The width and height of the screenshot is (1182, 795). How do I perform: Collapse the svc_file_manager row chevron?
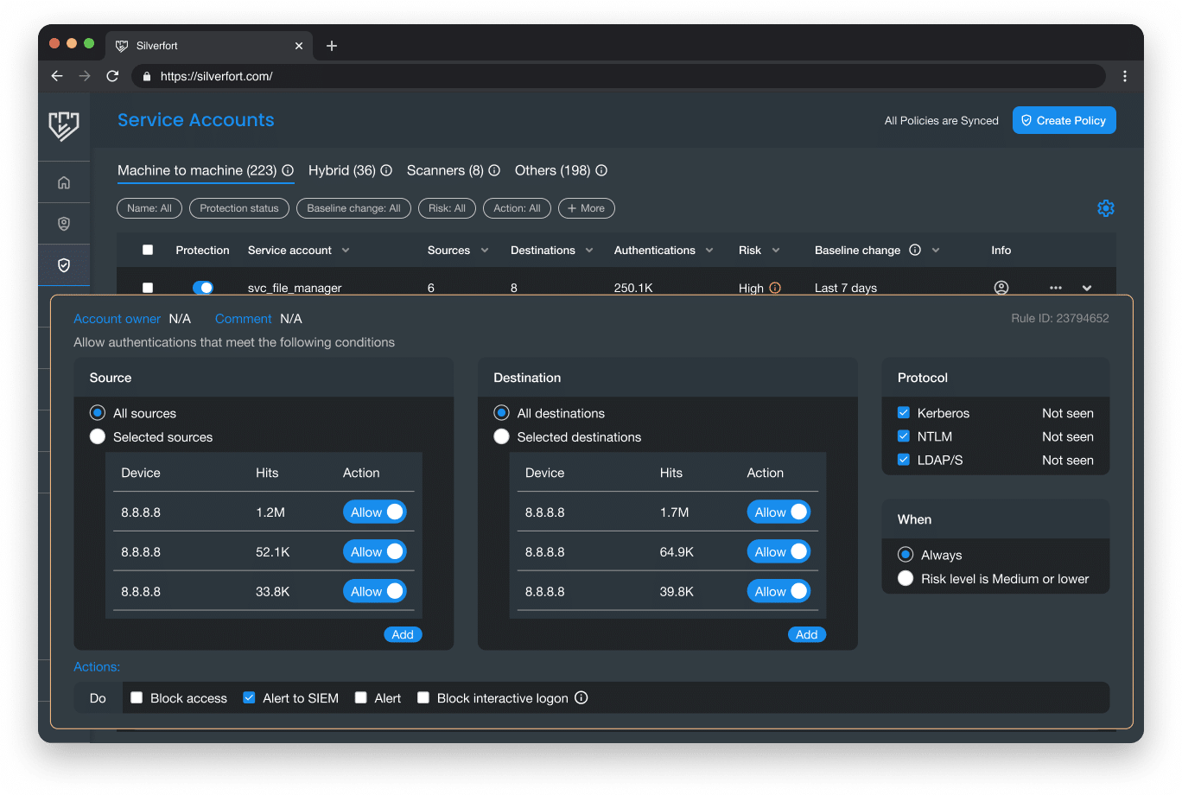[1087, 288]
